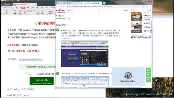The height and width of the screenshot is (98, 174).
Task: Add a new tab in WPS
Action: 39,5
